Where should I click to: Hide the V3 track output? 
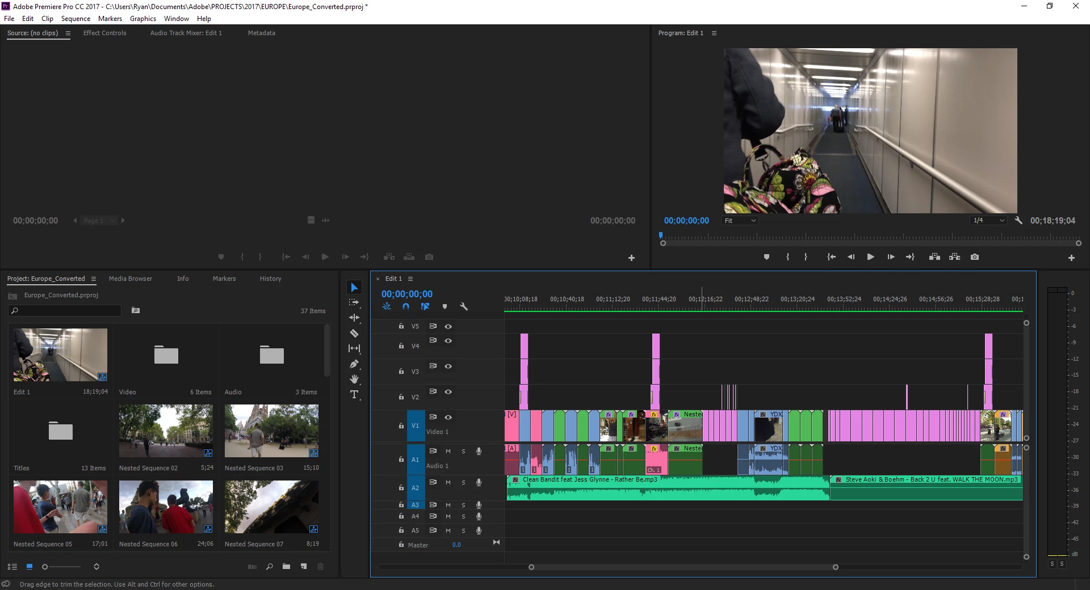pyautogui.click(x=448, y=366)
